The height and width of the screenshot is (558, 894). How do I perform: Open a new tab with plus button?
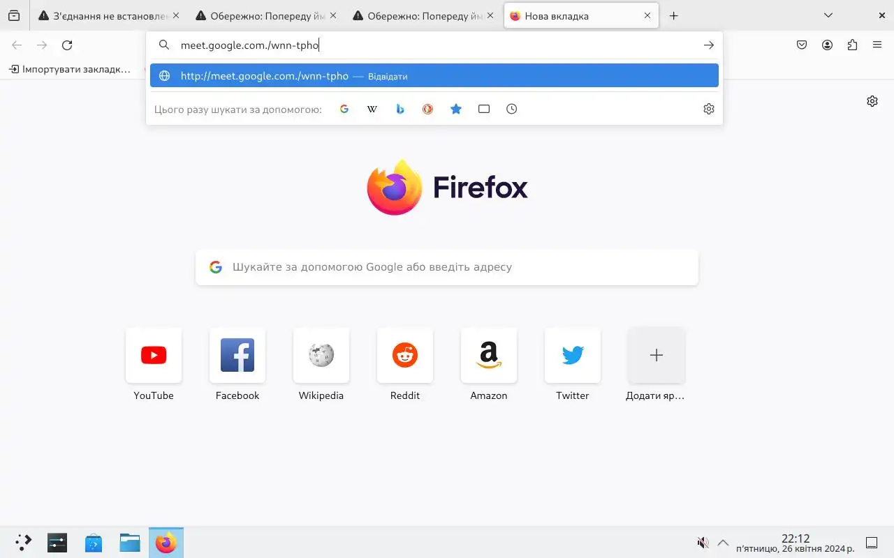click(673, 15)
